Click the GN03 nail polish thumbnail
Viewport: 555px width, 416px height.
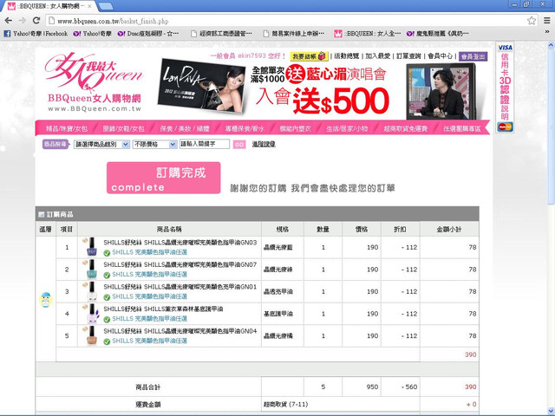(91, 246)
